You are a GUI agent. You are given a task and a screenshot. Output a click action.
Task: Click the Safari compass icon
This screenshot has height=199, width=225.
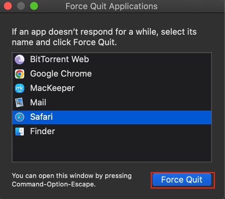(x=19, y=117)
